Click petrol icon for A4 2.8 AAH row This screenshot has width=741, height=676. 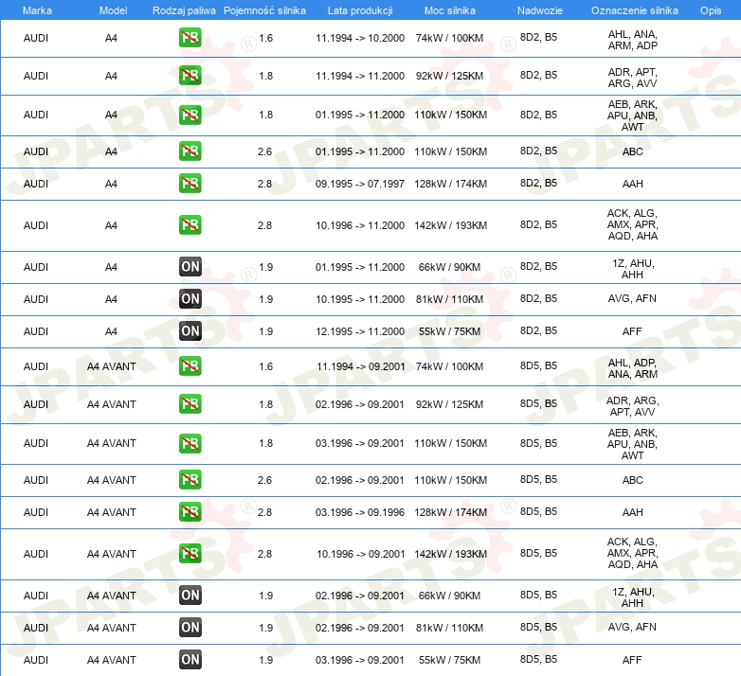pyautogui.click(x=190, y=183)
